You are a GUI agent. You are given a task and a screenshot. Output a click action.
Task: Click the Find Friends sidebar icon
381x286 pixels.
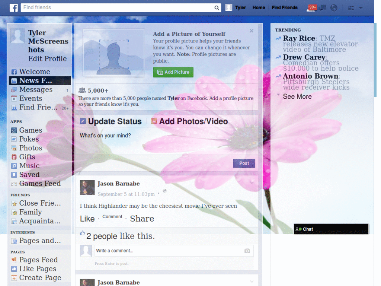click(x=14, y=108)
